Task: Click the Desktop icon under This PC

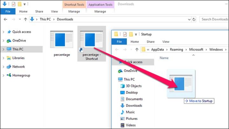Action: 122,92
